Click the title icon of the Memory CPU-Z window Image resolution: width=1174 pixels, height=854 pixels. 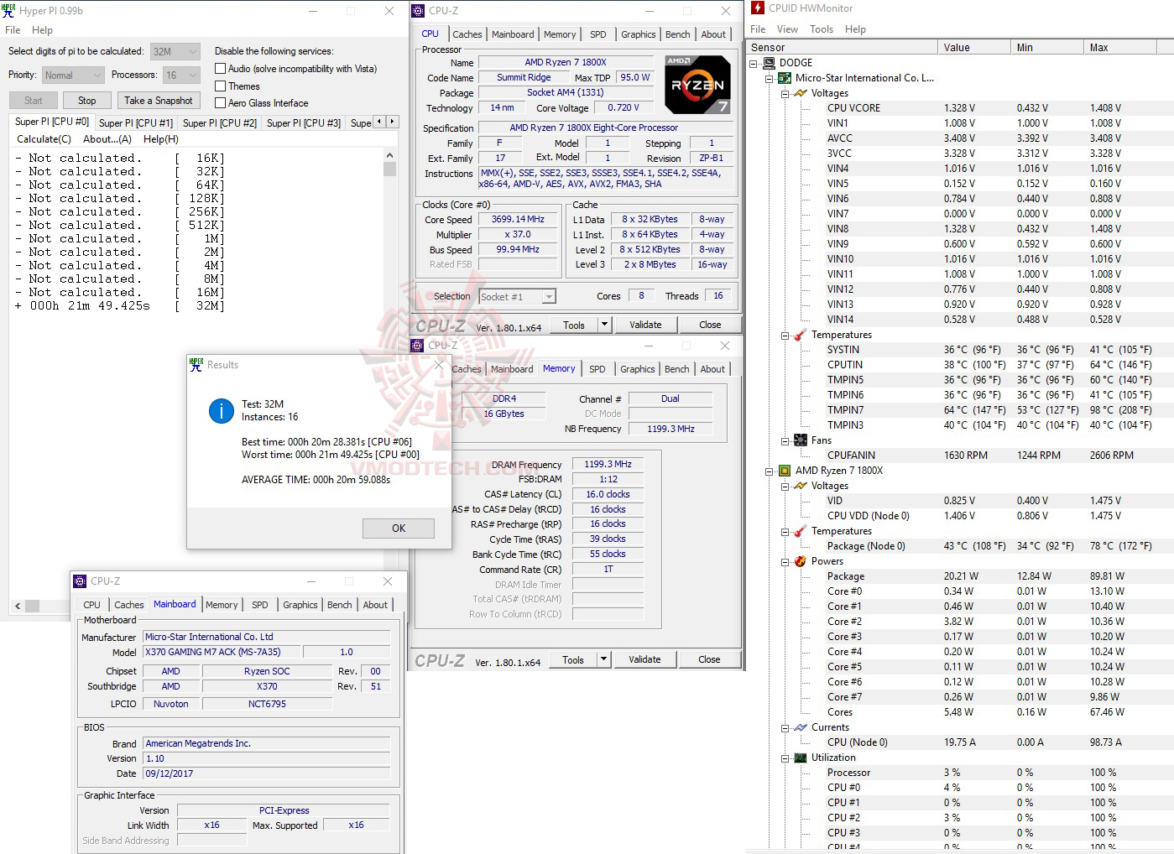click(417, 345)
